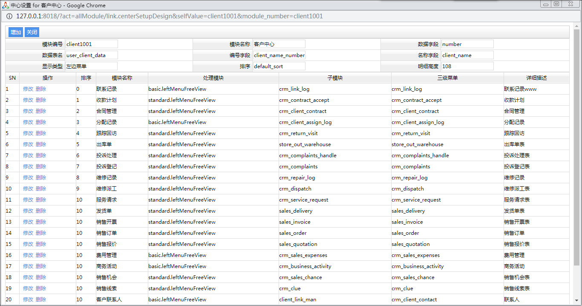Modify the 商务活动 row
582x306 pixels.
[x=28, y=266]
